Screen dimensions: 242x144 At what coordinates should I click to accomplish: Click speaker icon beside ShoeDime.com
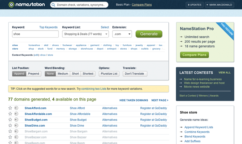point(16,126)
